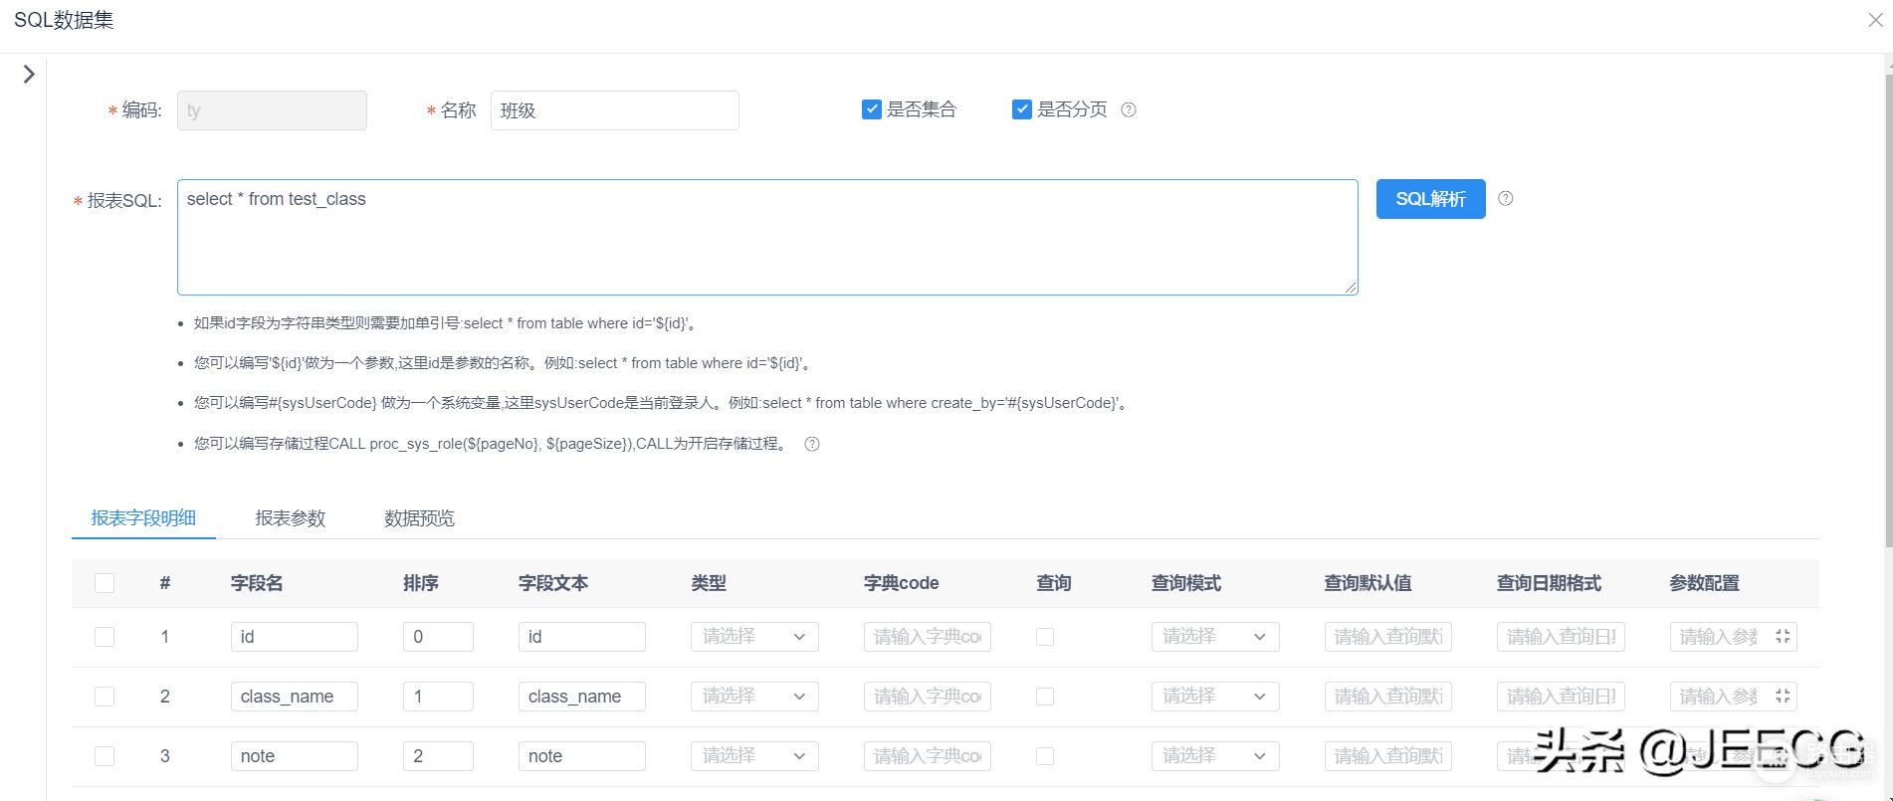Enable 查询 checkbox for class_name field
Viewport: 1893px width, 801px height.
click(x=1045, y=697)
